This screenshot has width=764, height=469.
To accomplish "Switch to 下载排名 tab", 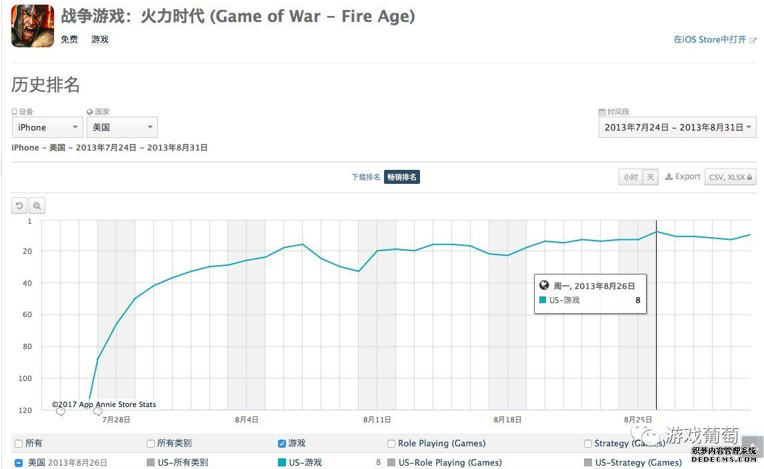I will (366, 177).
